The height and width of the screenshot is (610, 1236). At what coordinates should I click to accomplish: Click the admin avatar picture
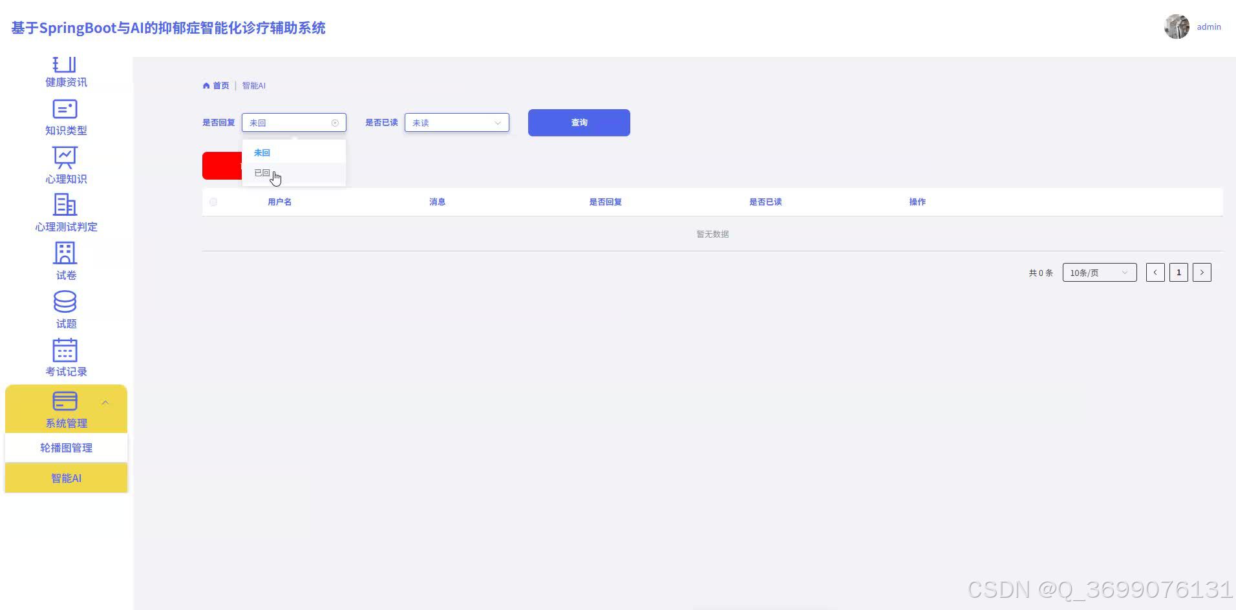tap(1177, 26)
